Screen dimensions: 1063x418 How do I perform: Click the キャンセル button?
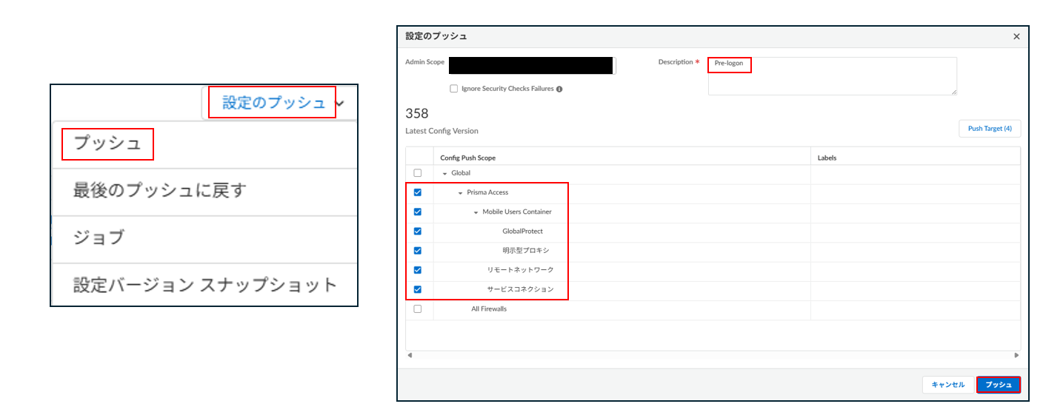pyautogui.click(x=947, y=385)
